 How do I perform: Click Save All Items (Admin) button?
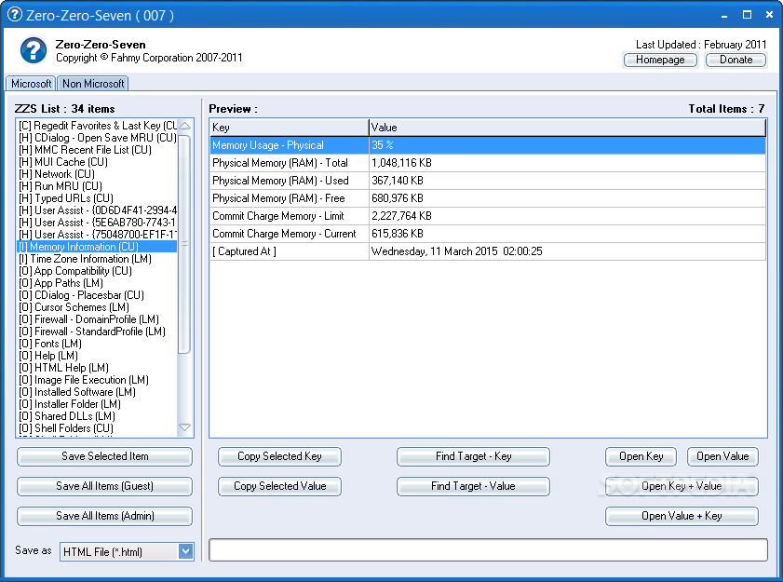pyautogui.click(x=105, y=516)
